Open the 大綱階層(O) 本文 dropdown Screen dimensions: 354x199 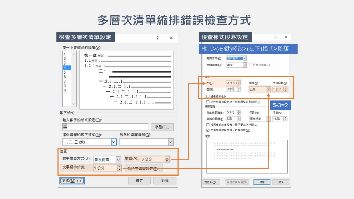tap(245, 65)
